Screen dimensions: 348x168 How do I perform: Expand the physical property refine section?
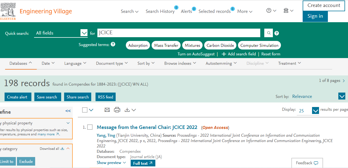click(68, 123)
